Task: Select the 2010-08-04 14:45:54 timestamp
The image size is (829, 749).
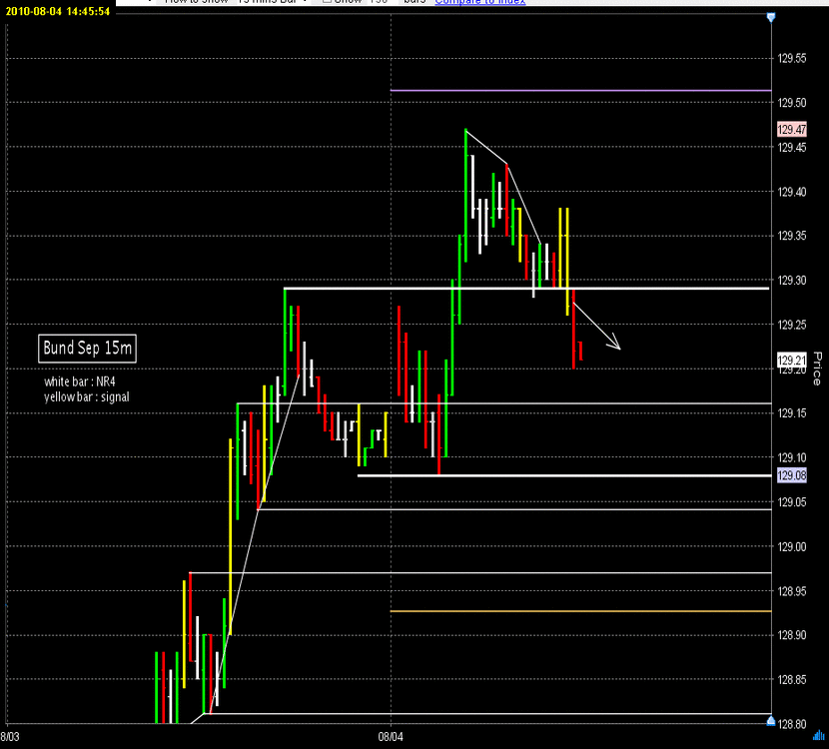Action: pos(58,12)
